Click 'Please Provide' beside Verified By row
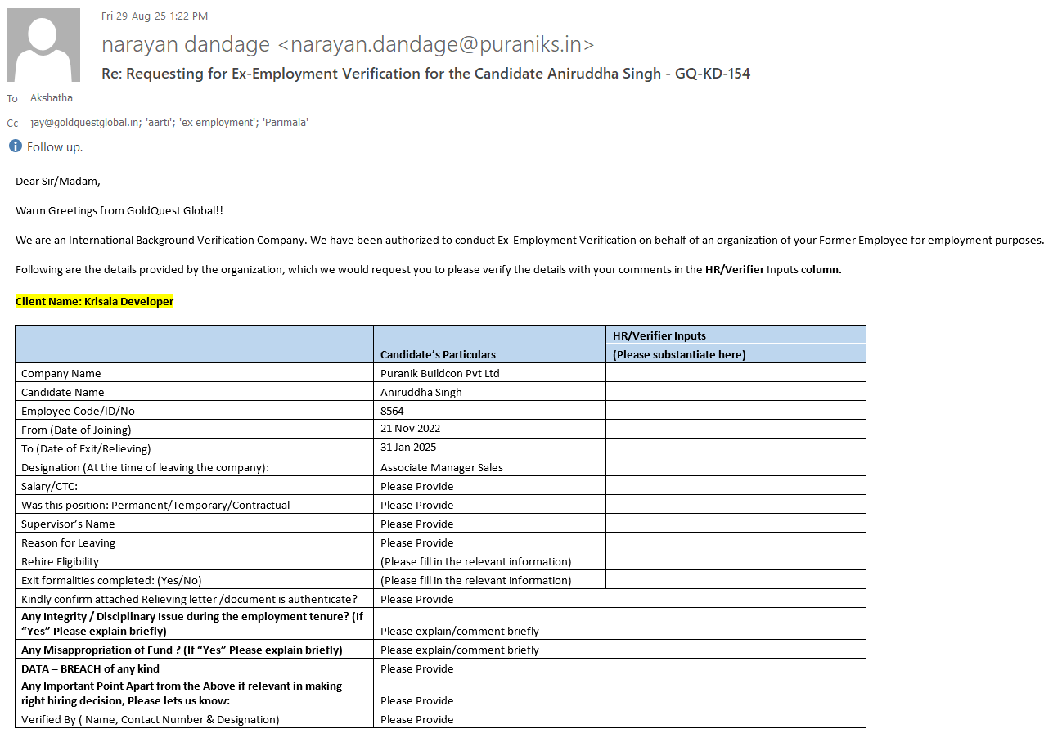 pos(416,719)
